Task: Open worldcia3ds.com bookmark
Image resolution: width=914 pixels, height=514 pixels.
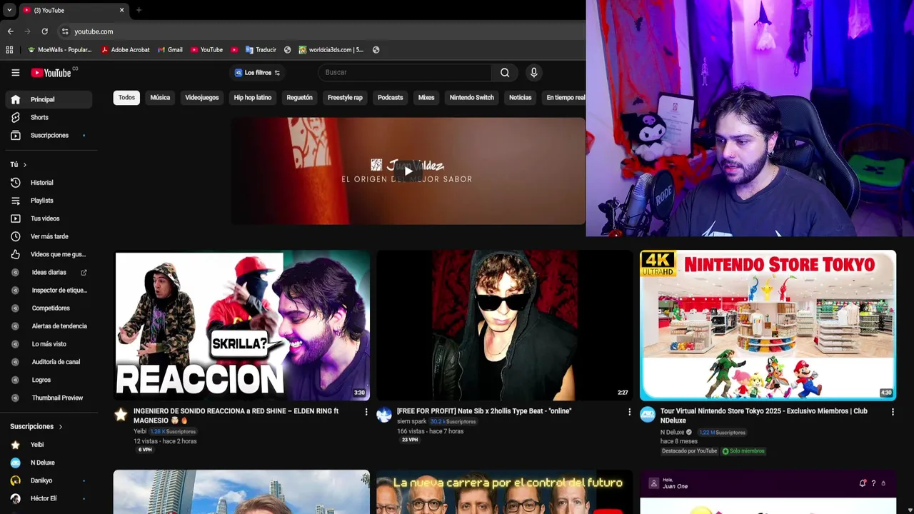Action: 331,50
